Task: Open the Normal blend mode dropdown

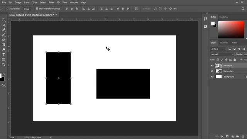Action: (x=222, y=54)
